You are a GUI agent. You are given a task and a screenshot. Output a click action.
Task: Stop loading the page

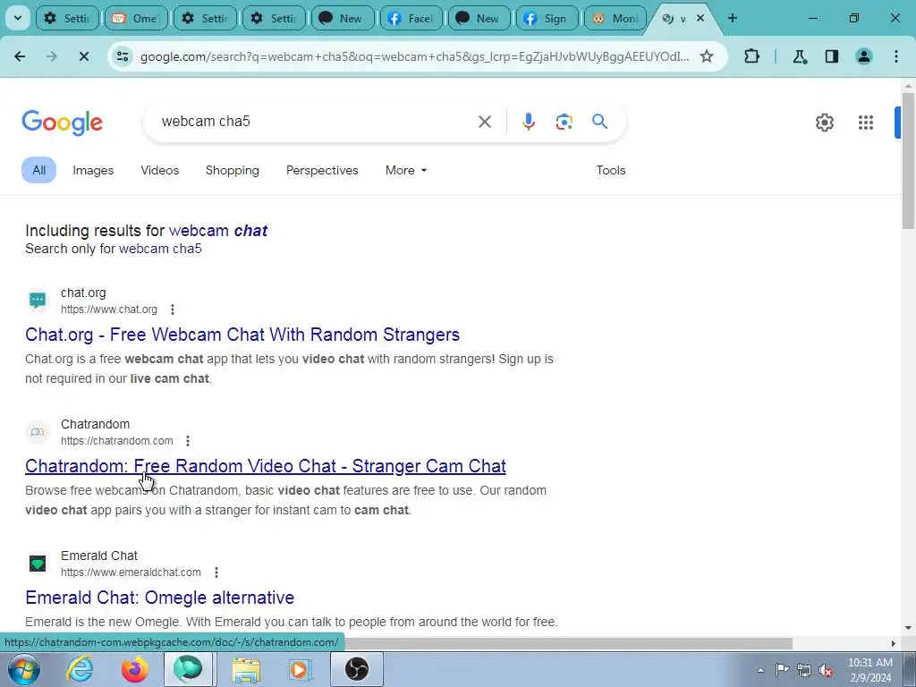(83, 56)
